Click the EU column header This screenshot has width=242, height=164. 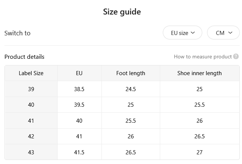coord(79,73)
